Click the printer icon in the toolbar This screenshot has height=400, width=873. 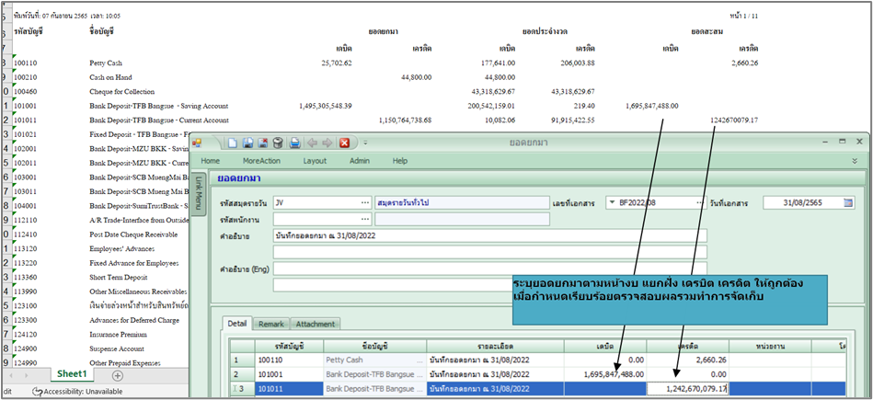point(293,143)
